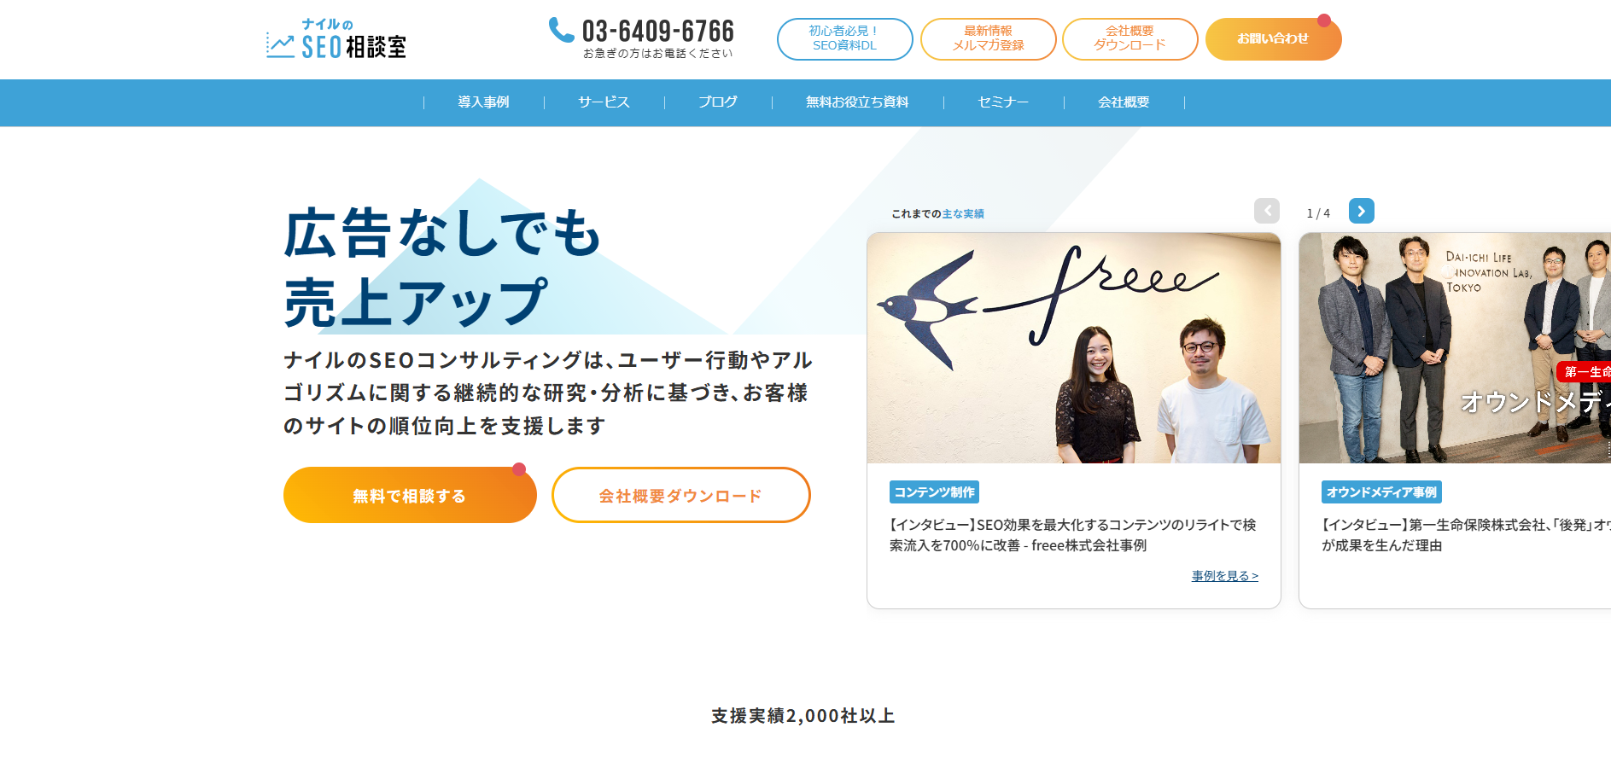Click 事例を見る link
This screenshot has height=768, width=1611.
[x=1225, y=576]
